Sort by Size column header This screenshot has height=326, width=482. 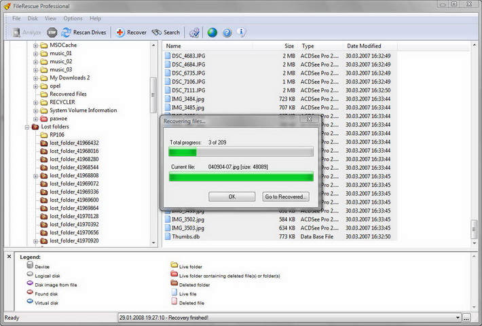276,46
